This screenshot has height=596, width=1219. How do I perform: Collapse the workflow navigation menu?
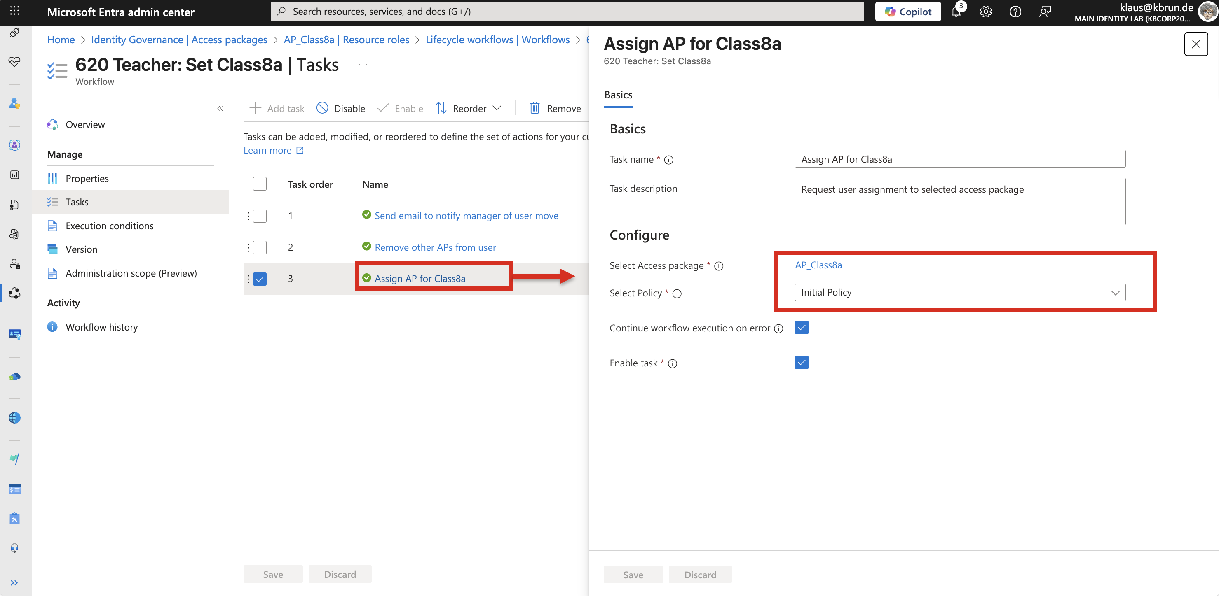tap(220, 108)
